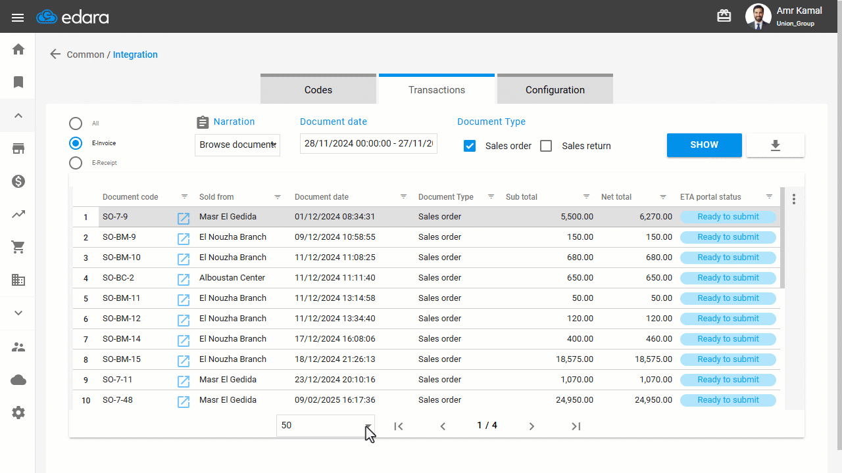
Task: Expand the sidebar section with down chevron
Action: click(18, 313)
